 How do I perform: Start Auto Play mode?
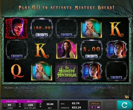coord(109,105)
